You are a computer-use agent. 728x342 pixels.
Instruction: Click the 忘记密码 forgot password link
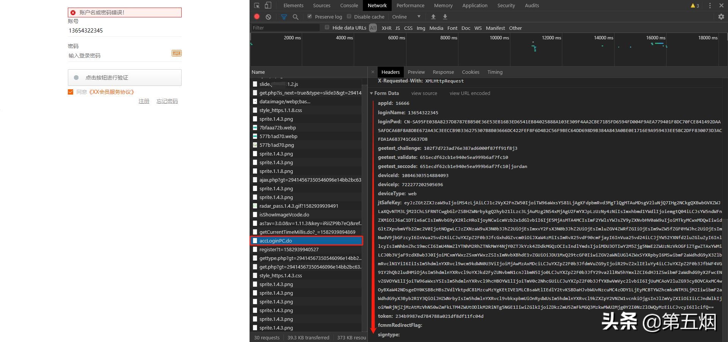[x=167, y=101]
